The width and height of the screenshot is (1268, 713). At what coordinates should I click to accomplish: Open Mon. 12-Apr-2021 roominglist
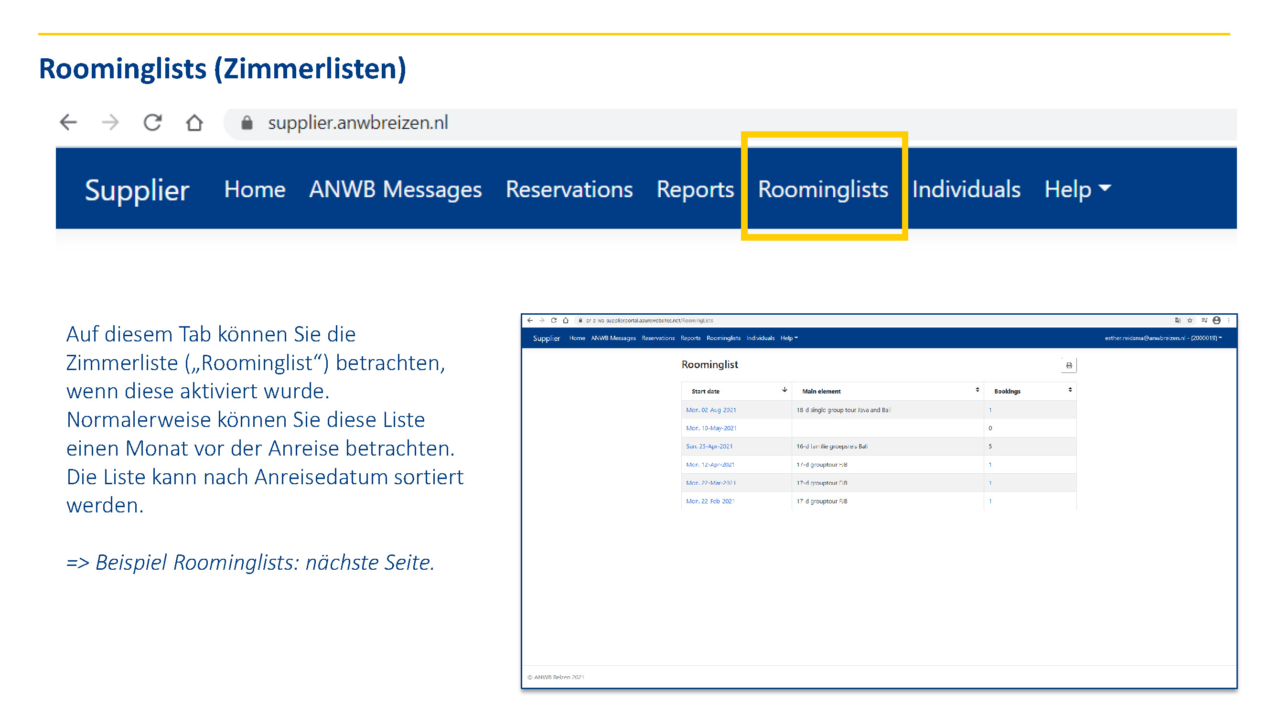(x=710, y=465)
